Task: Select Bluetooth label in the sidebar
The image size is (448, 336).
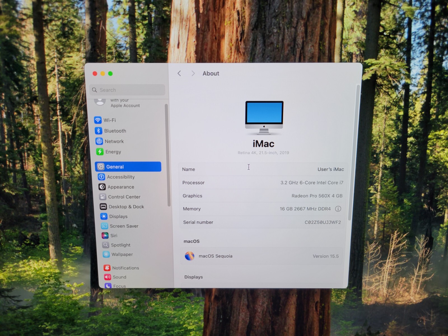Action: [115, 131]
